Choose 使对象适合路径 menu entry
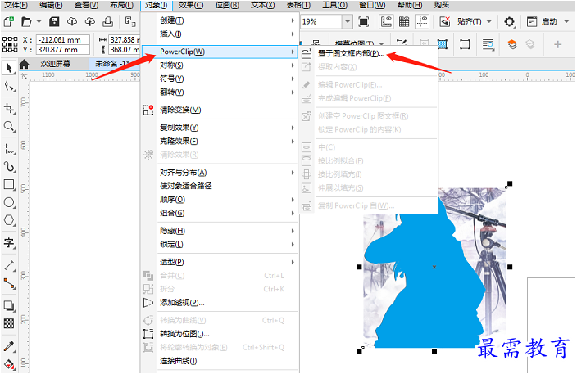Viewport: 577px width, 374px height. 220,186
